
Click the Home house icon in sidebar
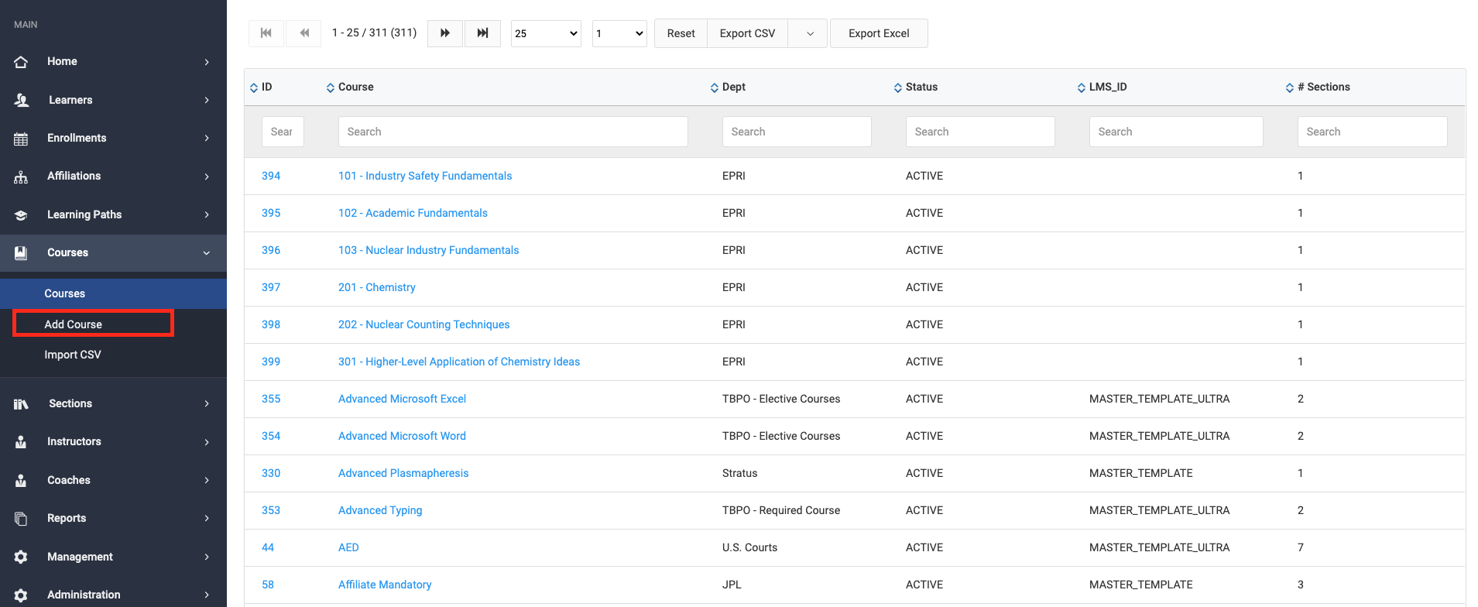pyautogui.click(x=21, y=62)
